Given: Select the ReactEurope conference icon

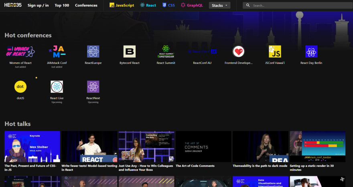Looking at the screenshot, I should [93, 52].
